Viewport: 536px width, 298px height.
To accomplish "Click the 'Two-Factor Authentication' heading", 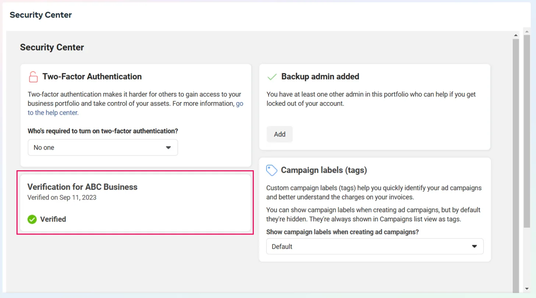I will pyautogui.click(x=92, y=77).
